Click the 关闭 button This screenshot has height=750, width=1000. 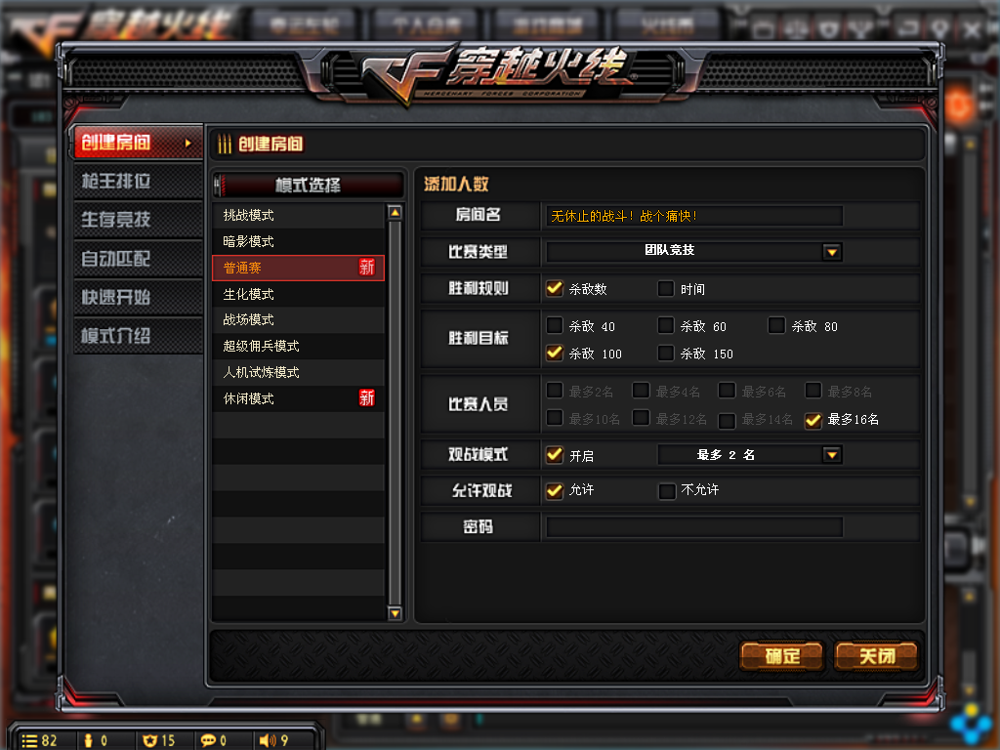876,656
